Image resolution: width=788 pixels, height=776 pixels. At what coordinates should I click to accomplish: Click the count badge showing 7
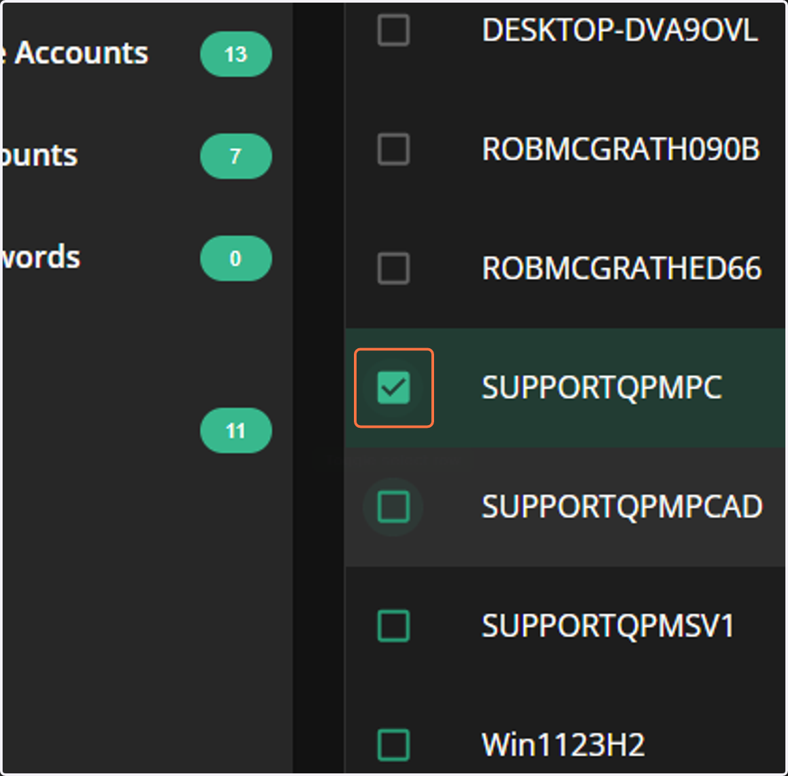[236, 156]
